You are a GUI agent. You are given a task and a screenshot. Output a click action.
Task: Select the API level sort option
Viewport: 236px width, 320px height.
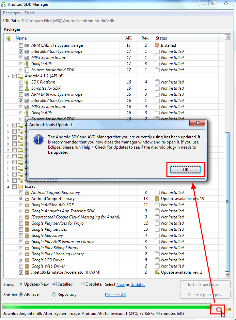pyautogui.click(x=21, y=294)
